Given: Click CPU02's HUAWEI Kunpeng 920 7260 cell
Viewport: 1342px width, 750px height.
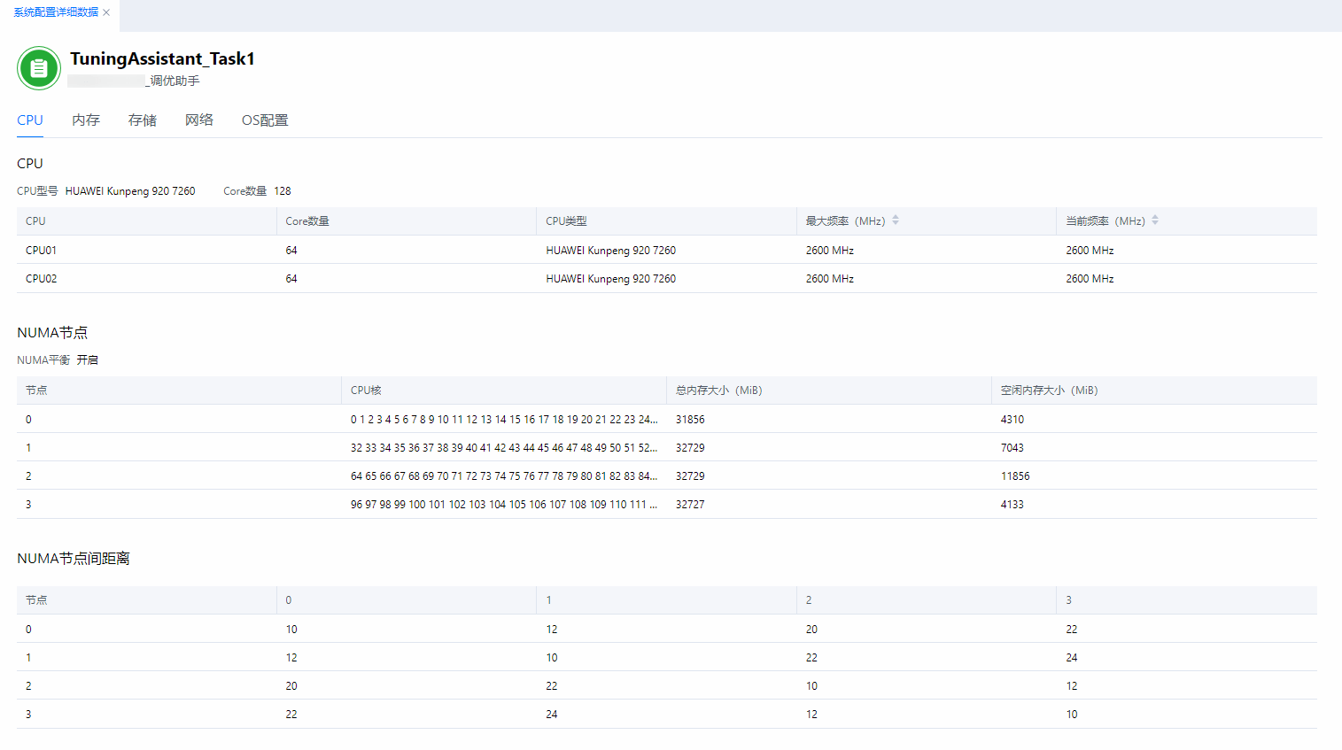Looking at the screenshot, I should 611,279.
